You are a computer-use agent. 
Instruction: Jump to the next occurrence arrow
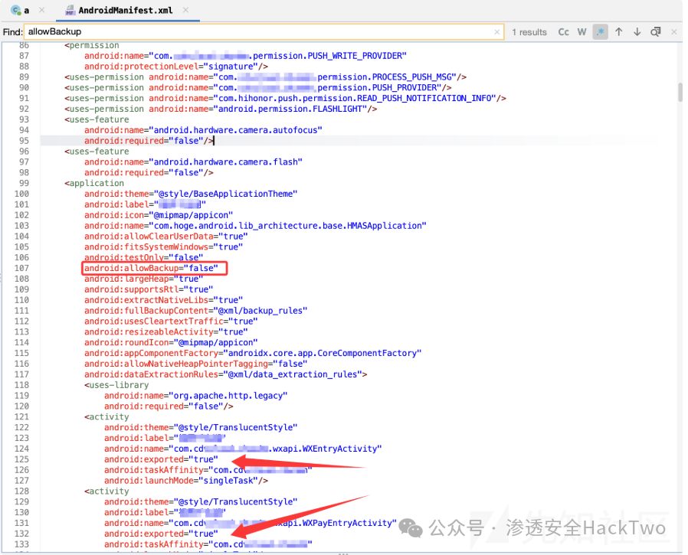pyautogui.click(x=637, y=32)
